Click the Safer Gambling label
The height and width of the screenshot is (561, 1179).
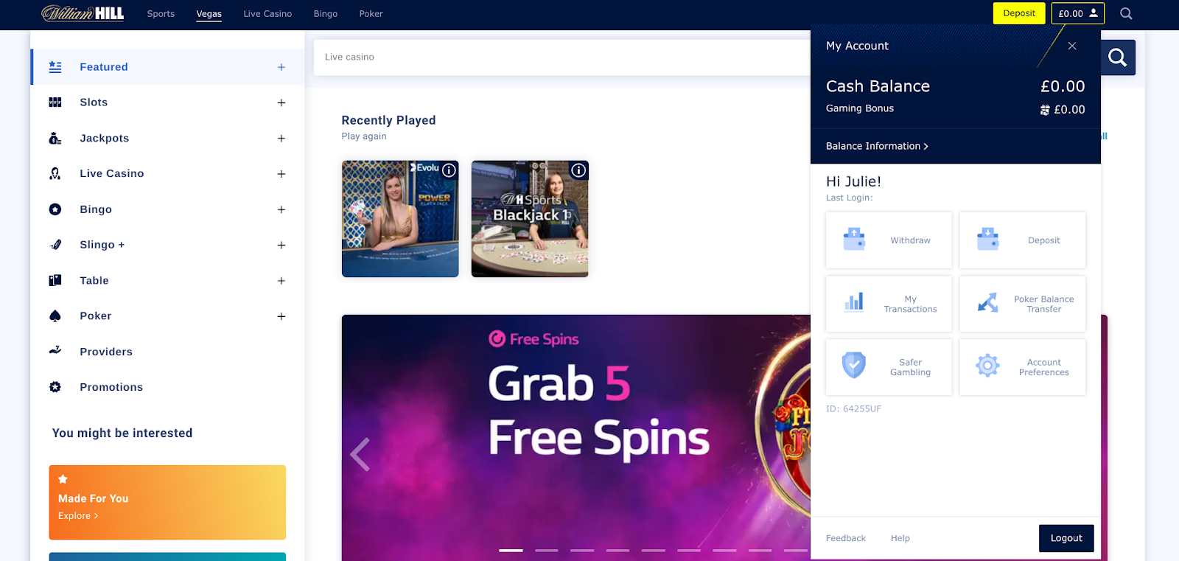tap(910, 367)
